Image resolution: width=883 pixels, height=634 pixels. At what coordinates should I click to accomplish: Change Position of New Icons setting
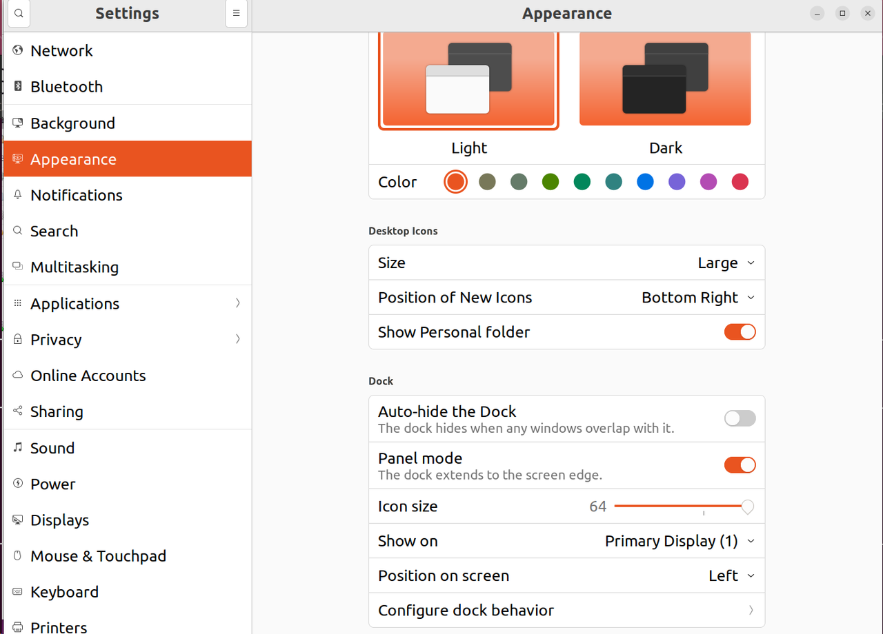(x=698, y=297)
